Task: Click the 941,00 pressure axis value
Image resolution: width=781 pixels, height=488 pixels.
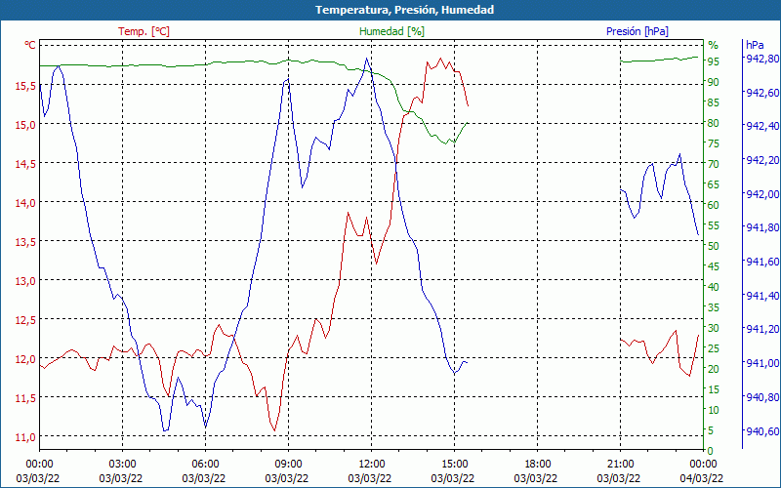Action: click(x=761, y=363)
